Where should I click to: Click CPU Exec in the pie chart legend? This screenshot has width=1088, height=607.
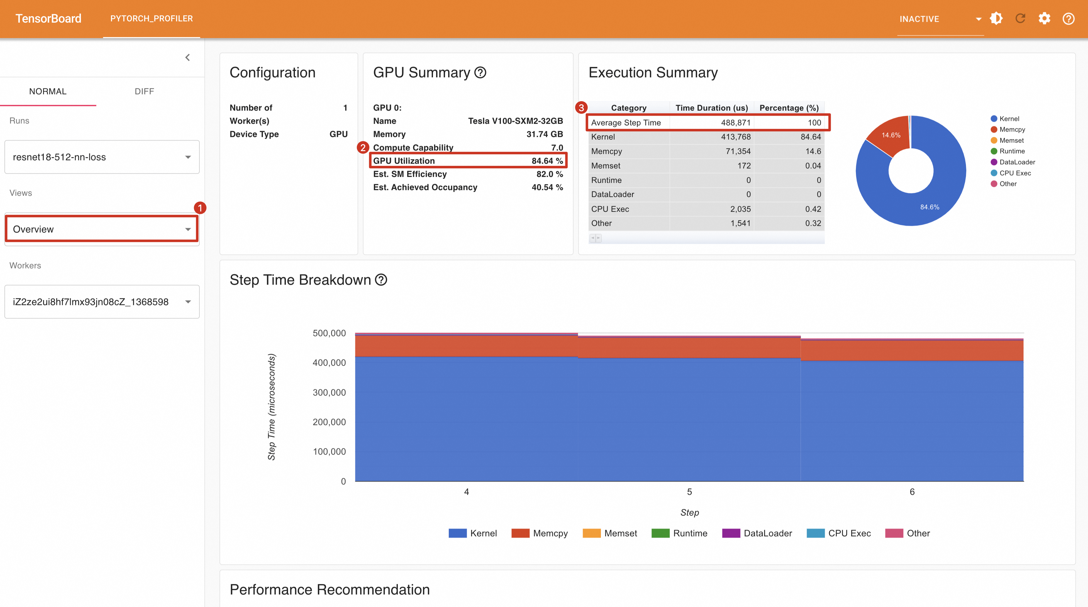pyautogui.click(x=1011, y=173)
